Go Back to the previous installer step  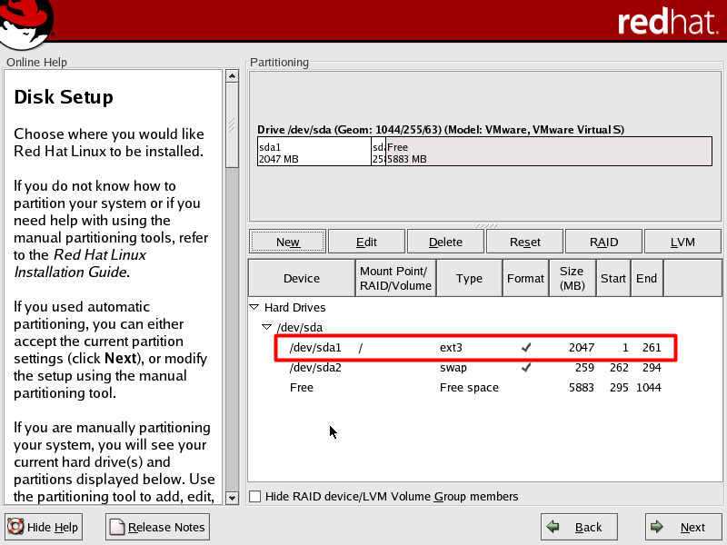click(x=579, y=527)
